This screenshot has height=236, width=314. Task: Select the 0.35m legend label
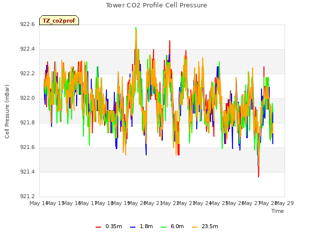[x=113, y=226]
